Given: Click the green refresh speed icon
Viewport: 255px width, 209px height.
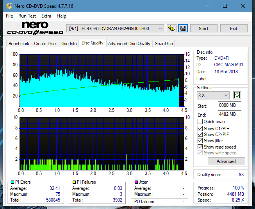Looking at the screenshot, I should tap(237, 95).
